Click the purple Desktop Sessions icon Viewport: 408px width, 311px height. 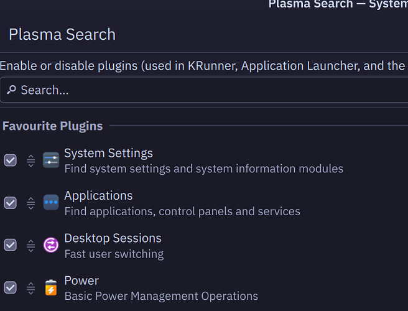(x=51, y=245)
